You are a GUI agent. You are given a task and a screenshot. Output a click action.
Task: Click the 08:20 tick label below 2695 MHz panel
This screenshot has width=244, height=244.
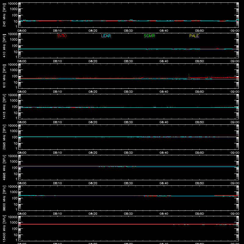click(93, 153)
